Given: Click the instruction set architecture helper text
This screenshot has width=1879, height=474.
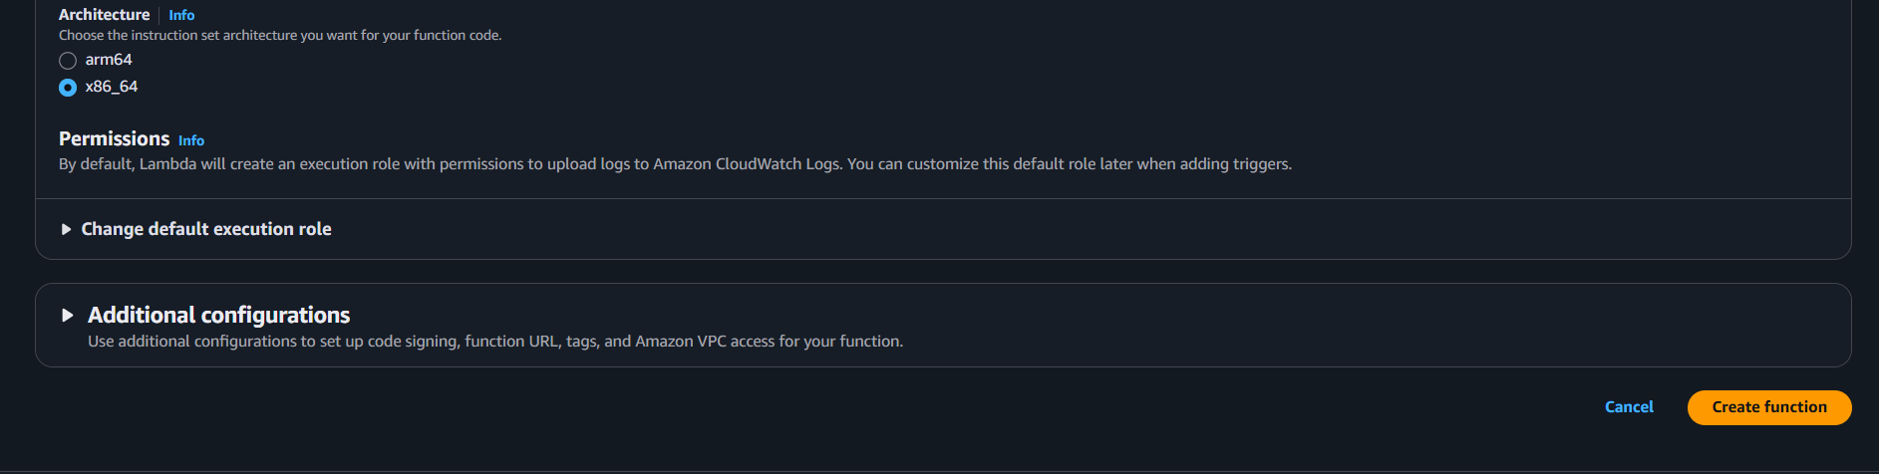Looking at the screenshot, I should (x=280, y=35).
